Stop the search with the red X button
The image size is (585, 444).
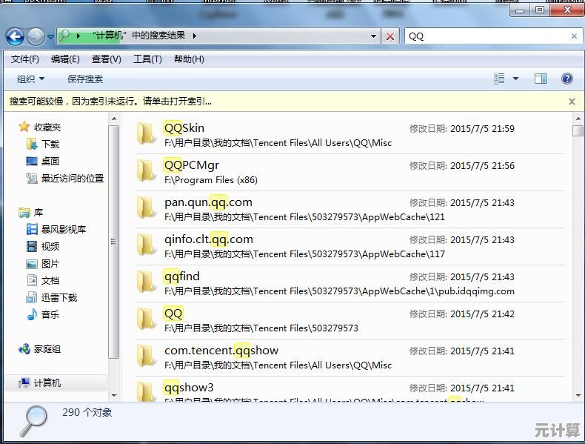click(390, 36)
